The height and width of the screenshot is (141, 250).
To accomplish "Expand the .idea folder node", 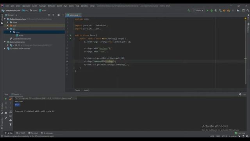I will click(x=8, y=22).
